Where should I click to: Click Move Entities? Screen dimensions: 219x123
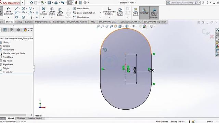pyautogui.click(x=81, y=17)
